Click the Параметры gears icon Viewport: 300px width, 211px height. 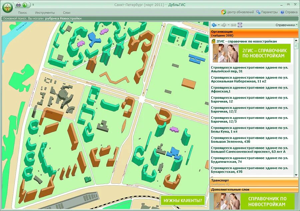point(258,12)
